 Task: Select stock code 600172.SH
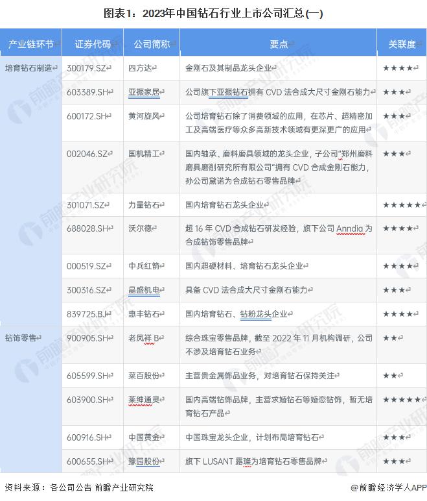tap(86, 116)
